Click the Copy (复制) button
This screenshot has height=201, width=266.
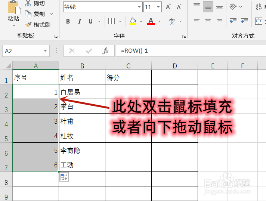pos(35,14)
